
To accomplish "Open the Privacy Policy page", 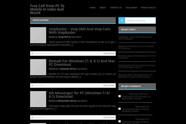I will point(148,7).
